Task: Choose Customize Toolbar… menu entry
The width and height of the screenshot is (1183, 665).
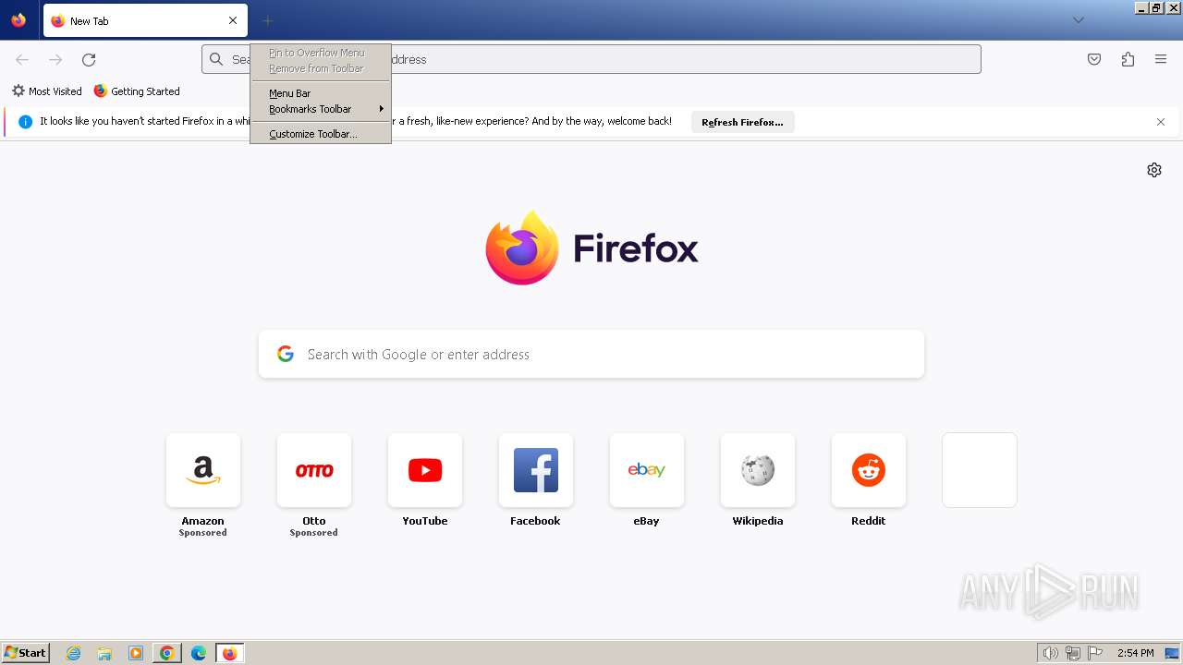Action: [321, 134]
